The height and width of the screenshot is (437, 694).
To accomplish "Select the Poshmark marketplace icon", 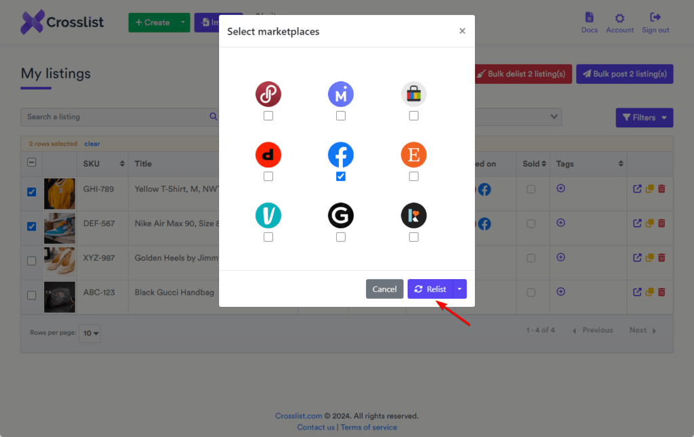I will [268, 94].
